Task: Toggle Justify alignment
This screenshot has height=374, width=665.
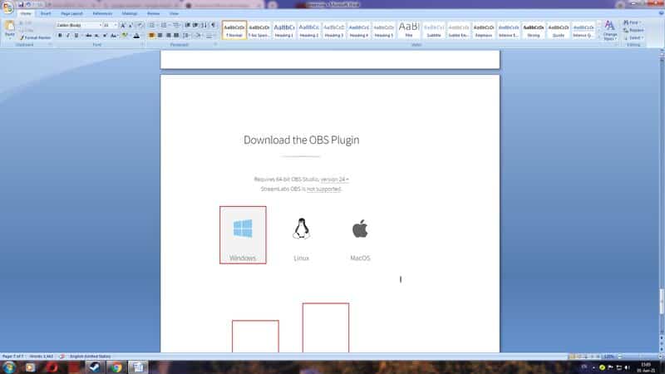Action: point(176,36)
